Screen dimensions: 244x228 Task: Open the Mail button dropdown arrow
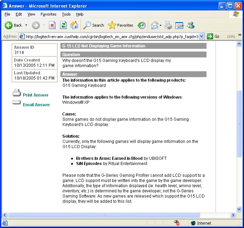tap(161, 25)
